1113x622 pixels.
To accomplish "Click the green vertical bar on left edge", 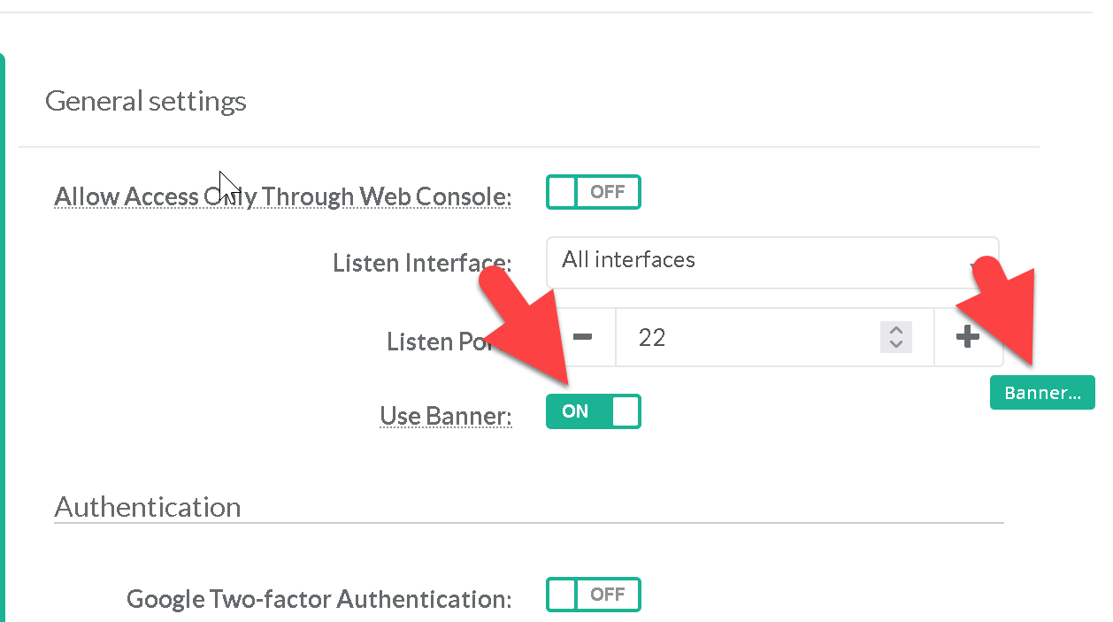I will 3,336.
